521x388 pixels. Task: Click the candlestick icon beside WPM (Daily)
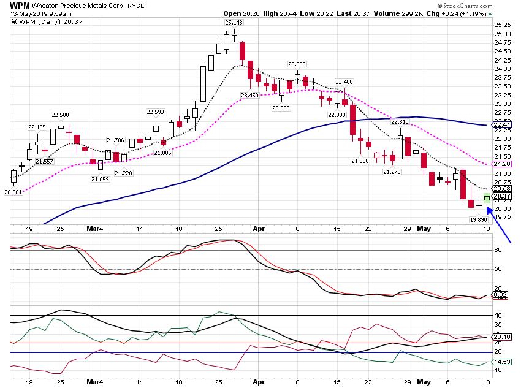[x=14, y=22]
